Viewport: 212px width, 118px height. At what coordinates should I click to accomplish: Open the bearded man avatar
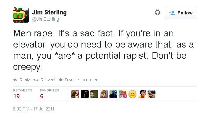pyautogui.click(x=94, y=94)
